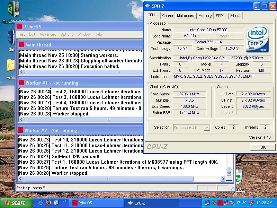277x208 pixels.
Task: Launch Internet Explorer from quick launch
Action: 40,203
